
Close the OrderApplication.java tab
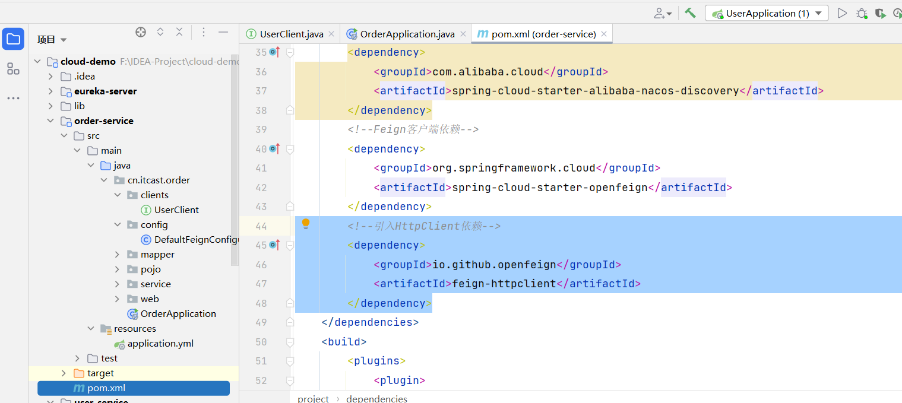coord(463,34)
